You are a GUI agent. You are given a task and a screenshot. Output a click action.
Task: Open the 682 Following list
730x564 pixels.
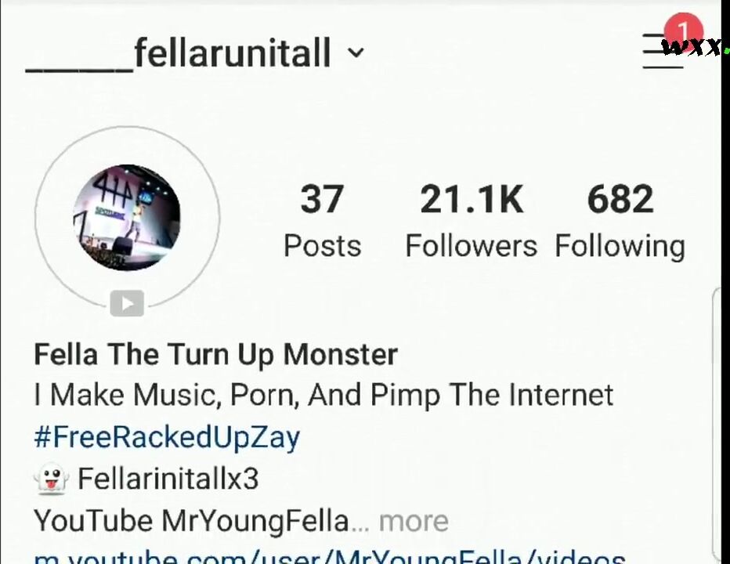click(620, 220)
